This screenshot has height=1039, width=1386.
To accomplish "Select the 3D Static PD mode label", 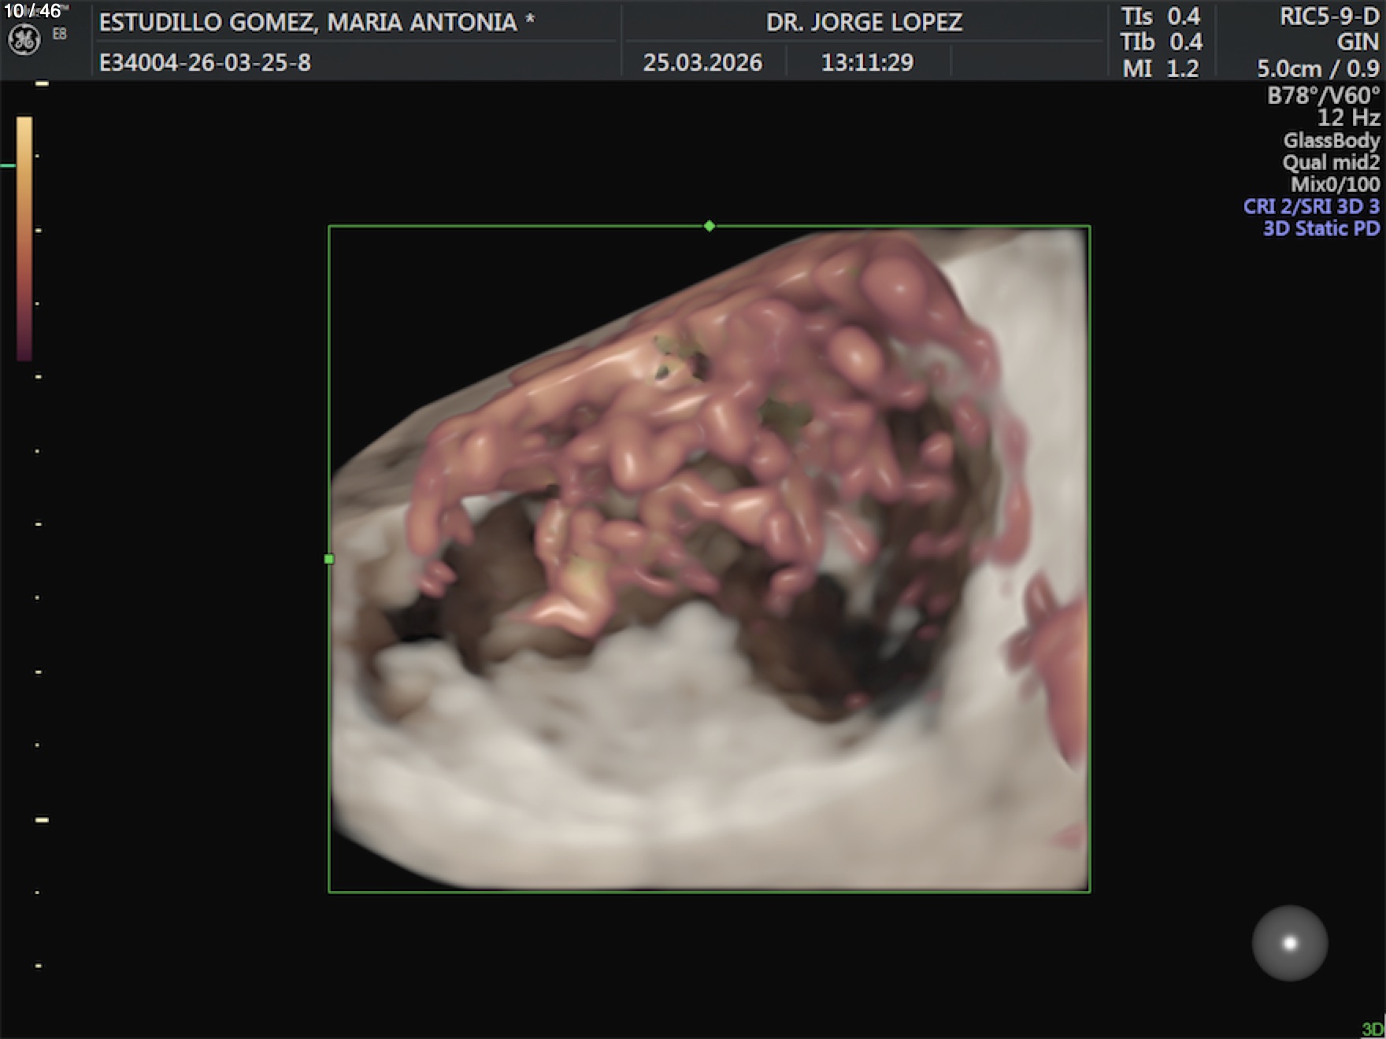I will pyautogui.click(x=1321, y=228).
